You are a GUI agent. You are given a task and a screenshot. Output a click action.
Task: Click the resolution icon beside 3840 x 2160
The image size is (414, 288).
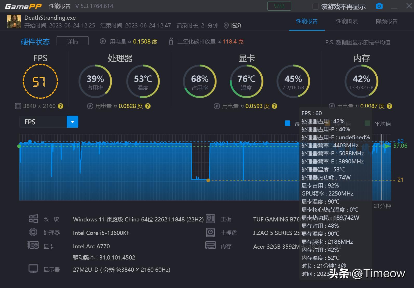[18, 106]
